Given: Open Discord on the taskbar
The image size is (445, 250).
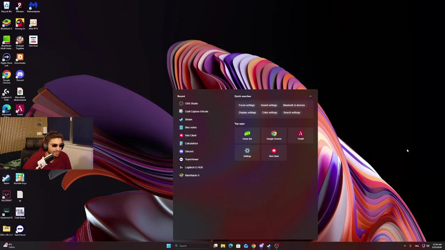Looking at the screenshot, I should tap(261, 246).
